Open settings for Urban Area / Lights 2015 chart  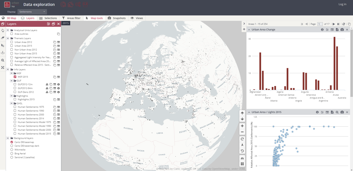pos(322,112)
